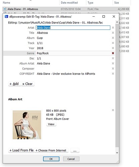Delete the COPYRIGHT tag using its X icon
Screen dimensions: 139x167
coord(113,74)
